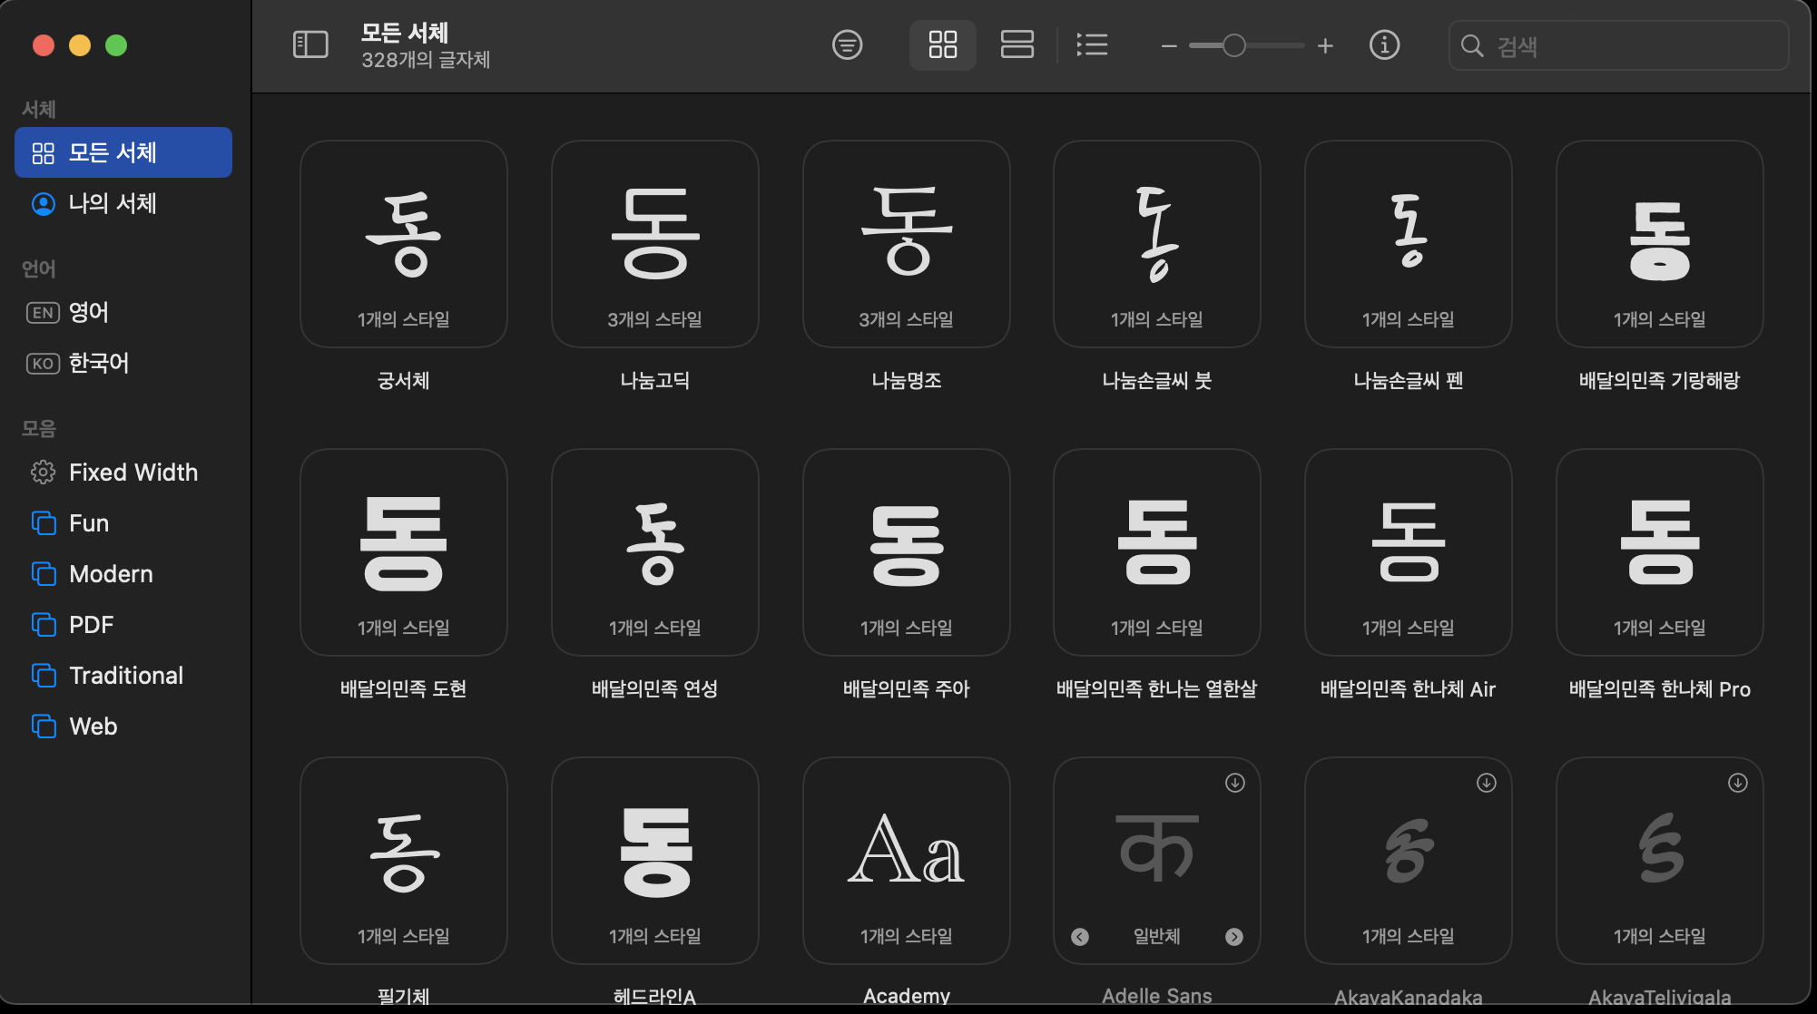Open the Traditional collection
The width and height of the screenshot is (1817, 1014).
(123, 676)
